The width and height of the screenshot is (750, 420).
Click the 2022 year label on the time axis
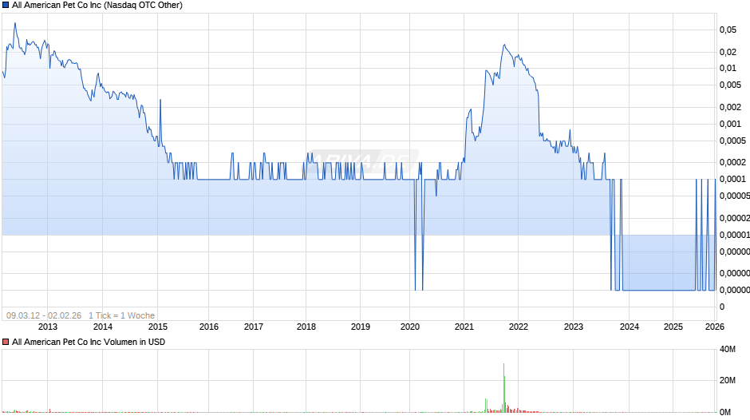[519, 327]
